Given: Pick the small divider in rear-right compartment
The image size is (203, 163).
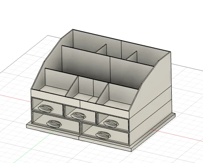Looking at the screenshot, I should click(x=132, y=56).
